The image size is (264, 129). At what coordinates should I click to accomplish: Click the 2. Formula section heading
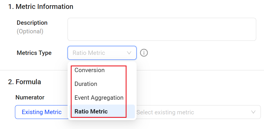[x=24, y=82]
